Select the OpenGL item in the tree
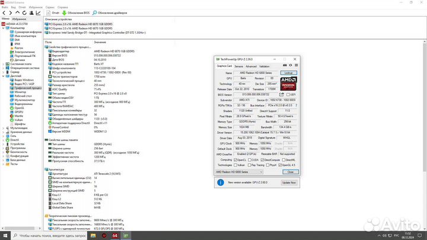 (20, 108)
